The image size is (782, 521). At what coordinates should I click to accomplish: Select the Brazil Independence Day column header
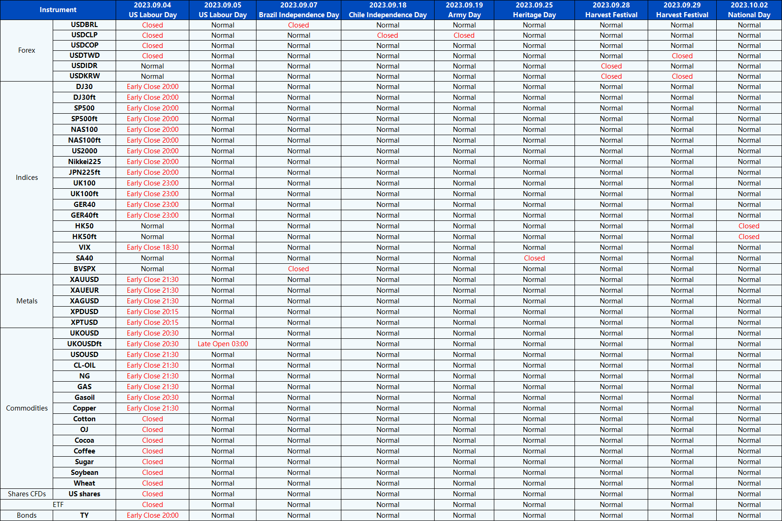click(298, 10)
